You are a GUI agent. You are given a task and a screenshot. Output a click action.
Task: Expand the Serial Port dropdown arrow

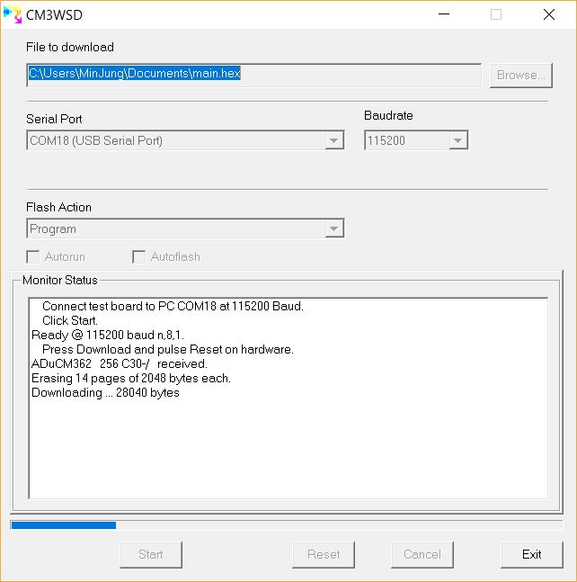pos(334,140)
